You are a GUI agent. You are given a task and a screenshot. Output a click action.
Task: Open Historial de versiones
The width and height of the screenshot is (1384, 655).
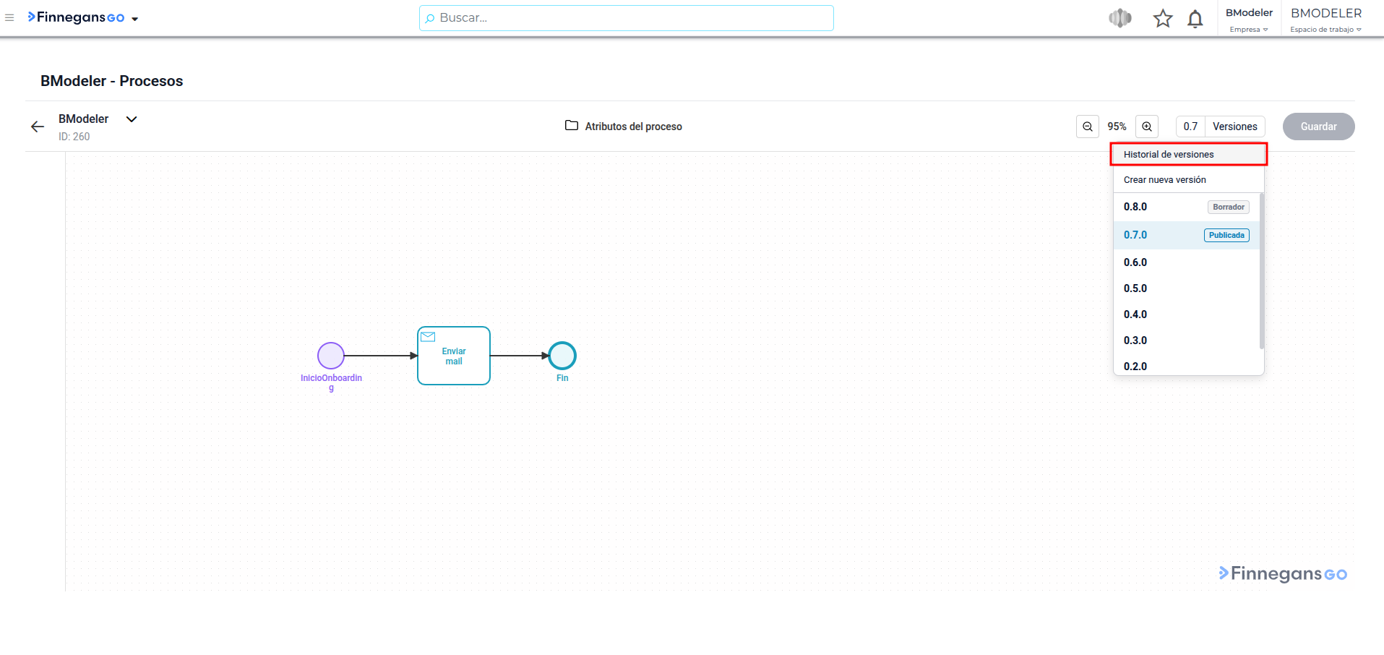click(1189, 155)
